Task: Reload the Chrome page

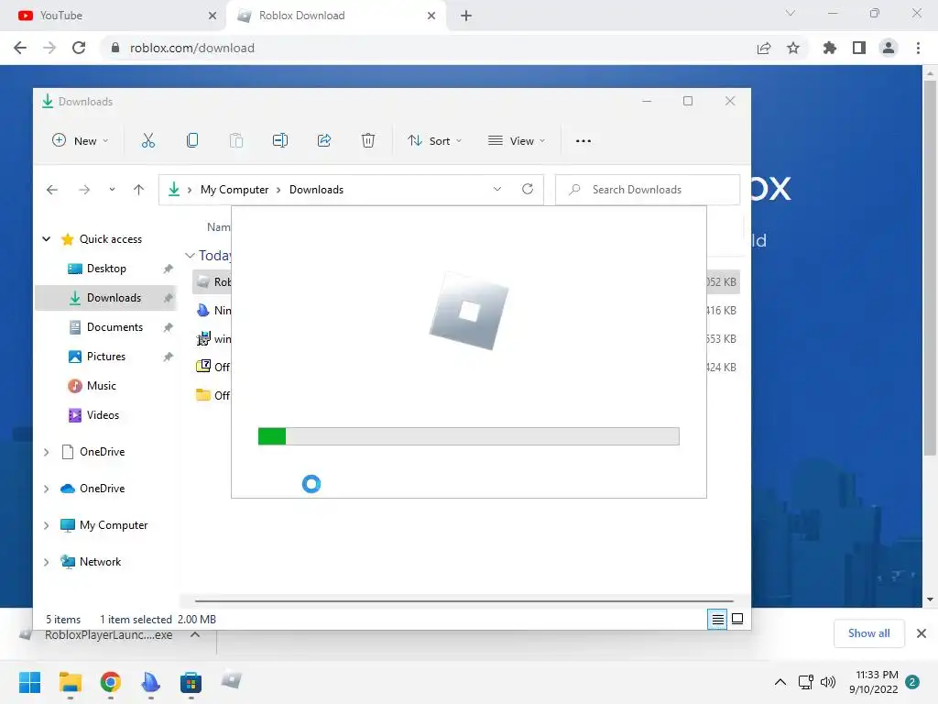Action: pos(79,48)
